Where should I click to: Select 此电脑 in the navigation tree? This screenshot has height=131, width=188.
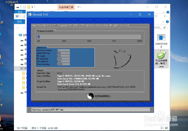(23, 35)
